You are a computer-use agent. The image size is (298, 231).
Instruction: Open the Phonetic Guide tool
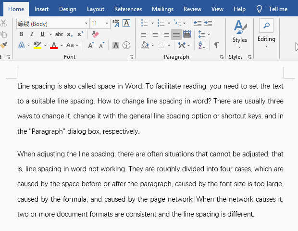(116, 23)
